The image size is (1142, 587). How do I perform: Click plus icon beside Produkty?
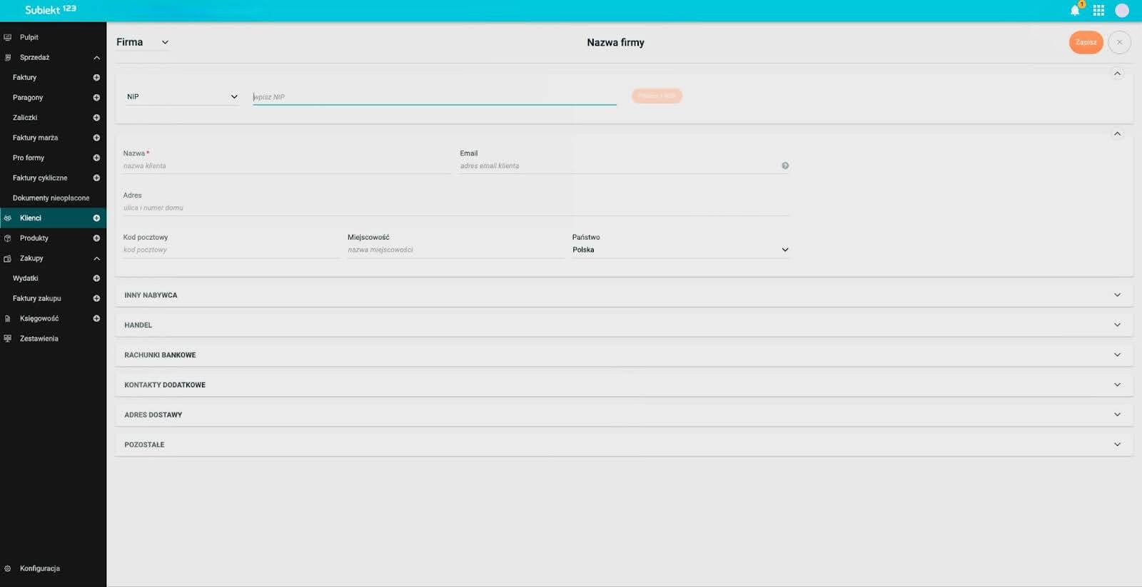(96, 238)
